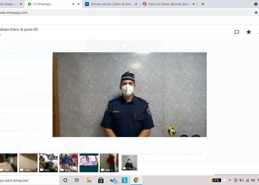Open Task View in the taskbar

(x=77, y=180)
